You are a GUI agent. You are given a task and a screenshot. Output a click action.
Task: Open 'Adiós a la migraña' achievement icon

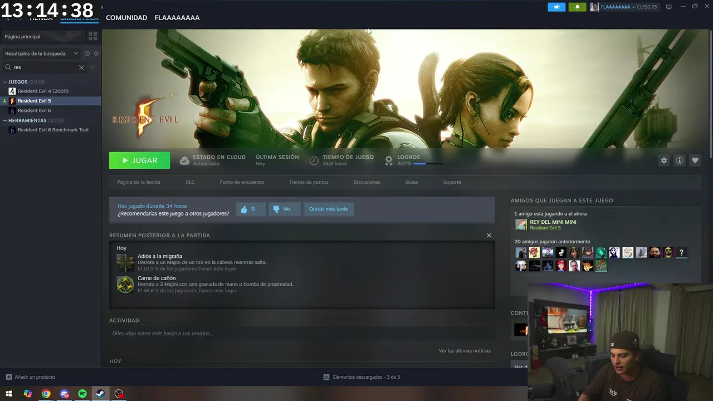125,262
